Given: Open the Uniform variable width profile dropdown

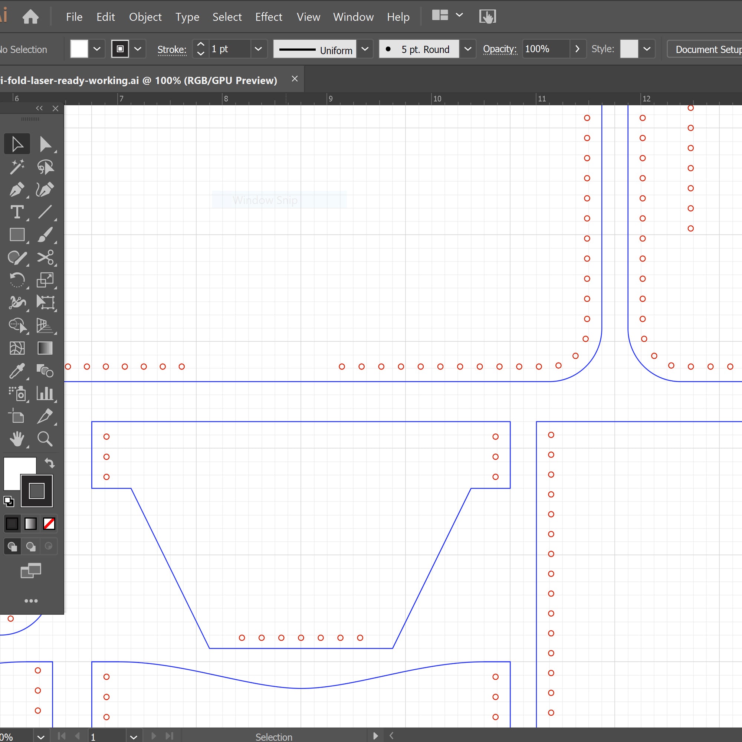Looking at the screenshot, I should click(365, 49).
